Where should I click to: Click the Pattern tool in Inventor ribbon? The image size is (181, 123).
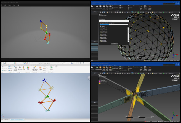(10, 67)
